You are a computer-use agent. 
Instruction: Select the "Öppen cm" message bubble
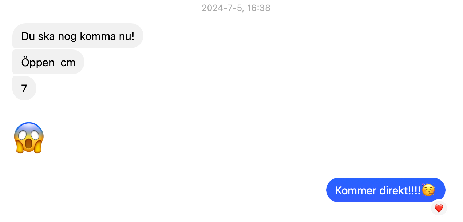48,62
